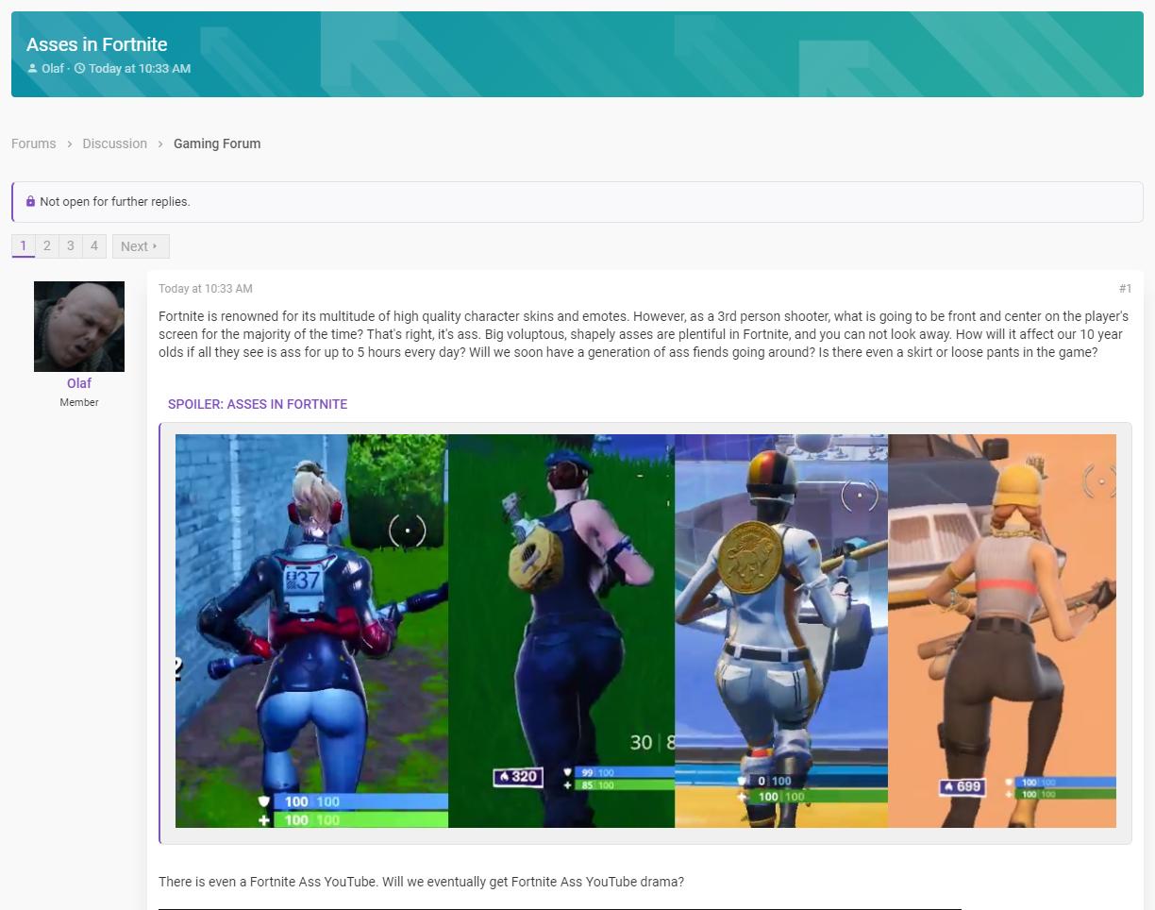Open the Discussion breadcrumb link
The image size is (1155, 910).
coord(114,143)
